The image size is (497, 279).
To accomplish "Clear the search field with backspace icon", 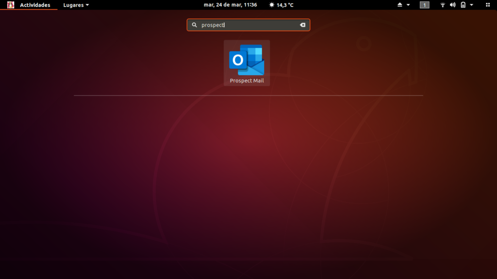I will pos(303,25).
